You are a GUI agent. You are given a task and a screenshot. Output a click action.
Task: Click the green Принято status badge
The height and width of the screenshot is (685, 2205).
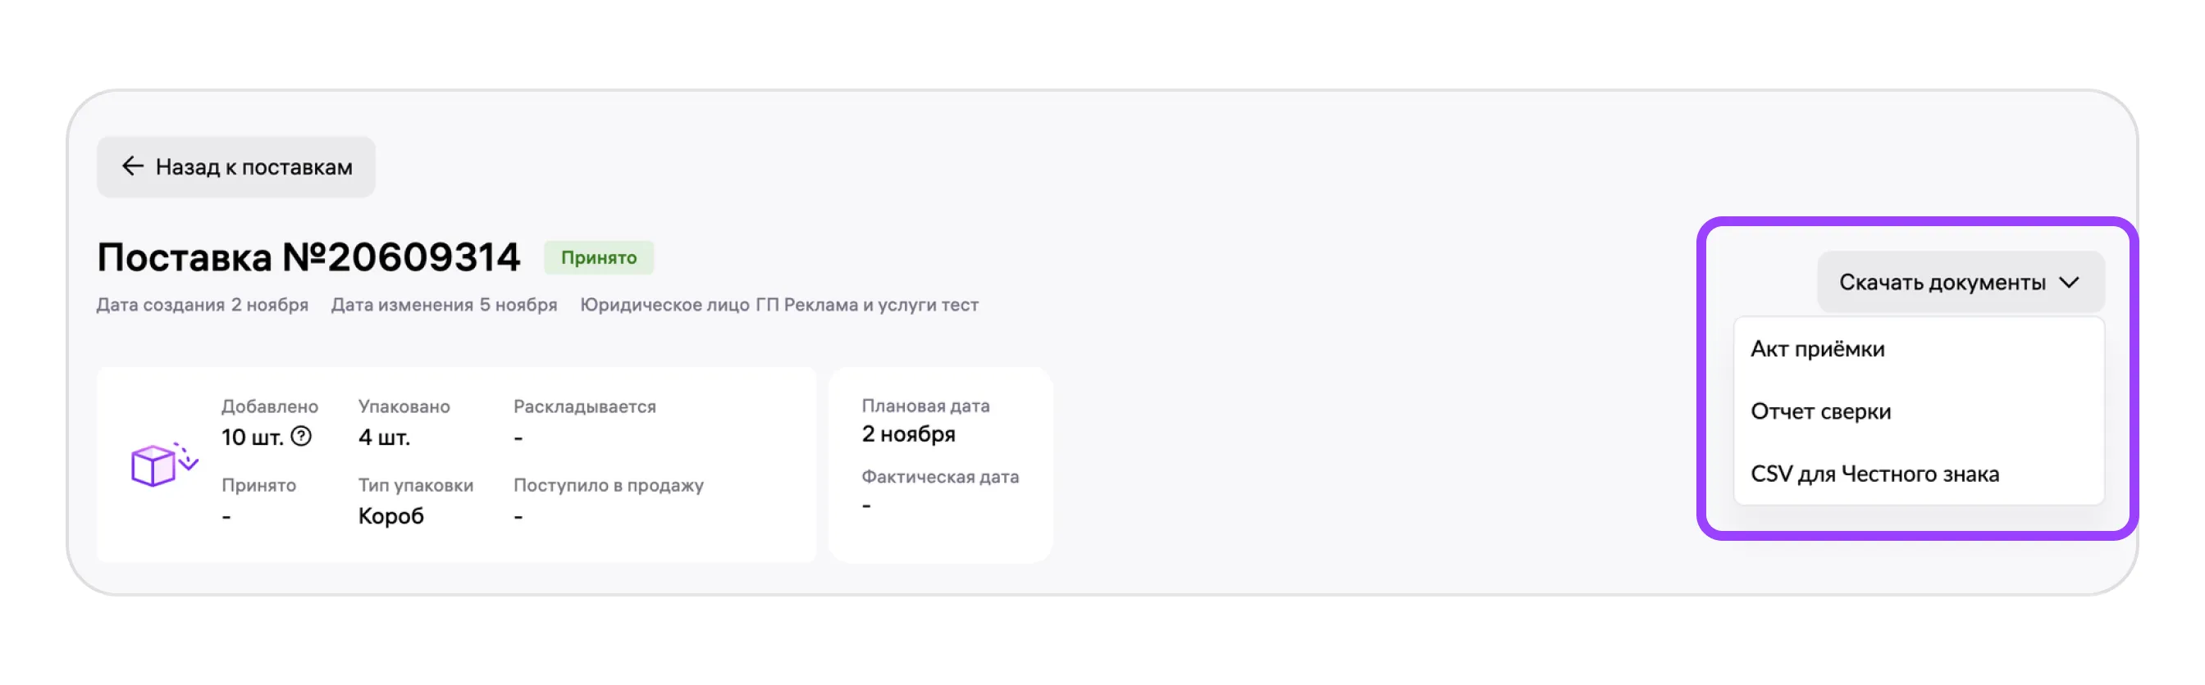tap(598, 257)
